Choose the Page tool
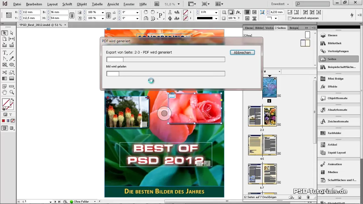Image resolution: width=363 pixels, height=204 pixels. tap(5, 39)
